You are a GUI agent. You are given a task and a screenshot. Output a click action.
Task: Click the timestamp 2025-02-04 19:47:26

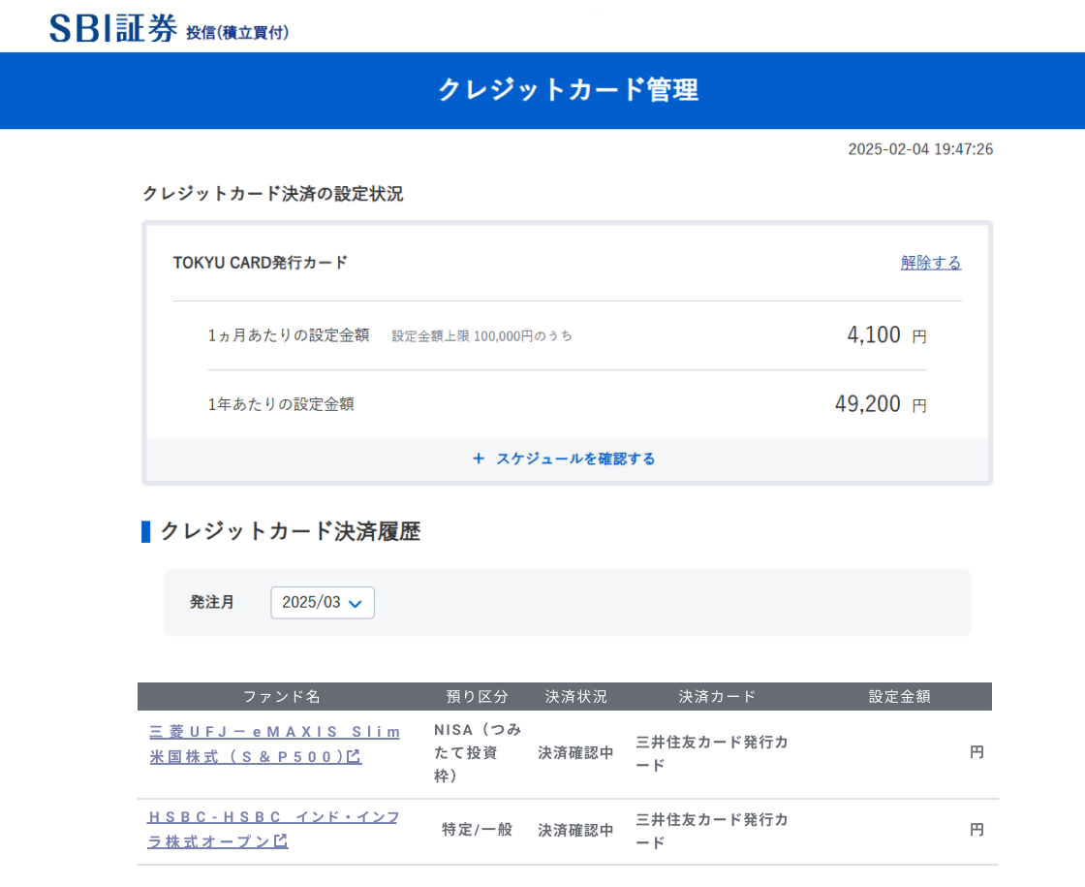coord(920,149)
